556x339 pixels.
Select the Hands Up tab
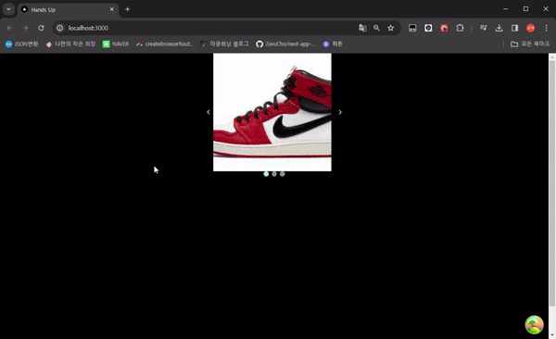pos(68,9)
